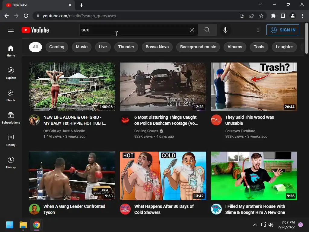Open Chrome profile icon
309x232 pixels.
pos(293,16)
